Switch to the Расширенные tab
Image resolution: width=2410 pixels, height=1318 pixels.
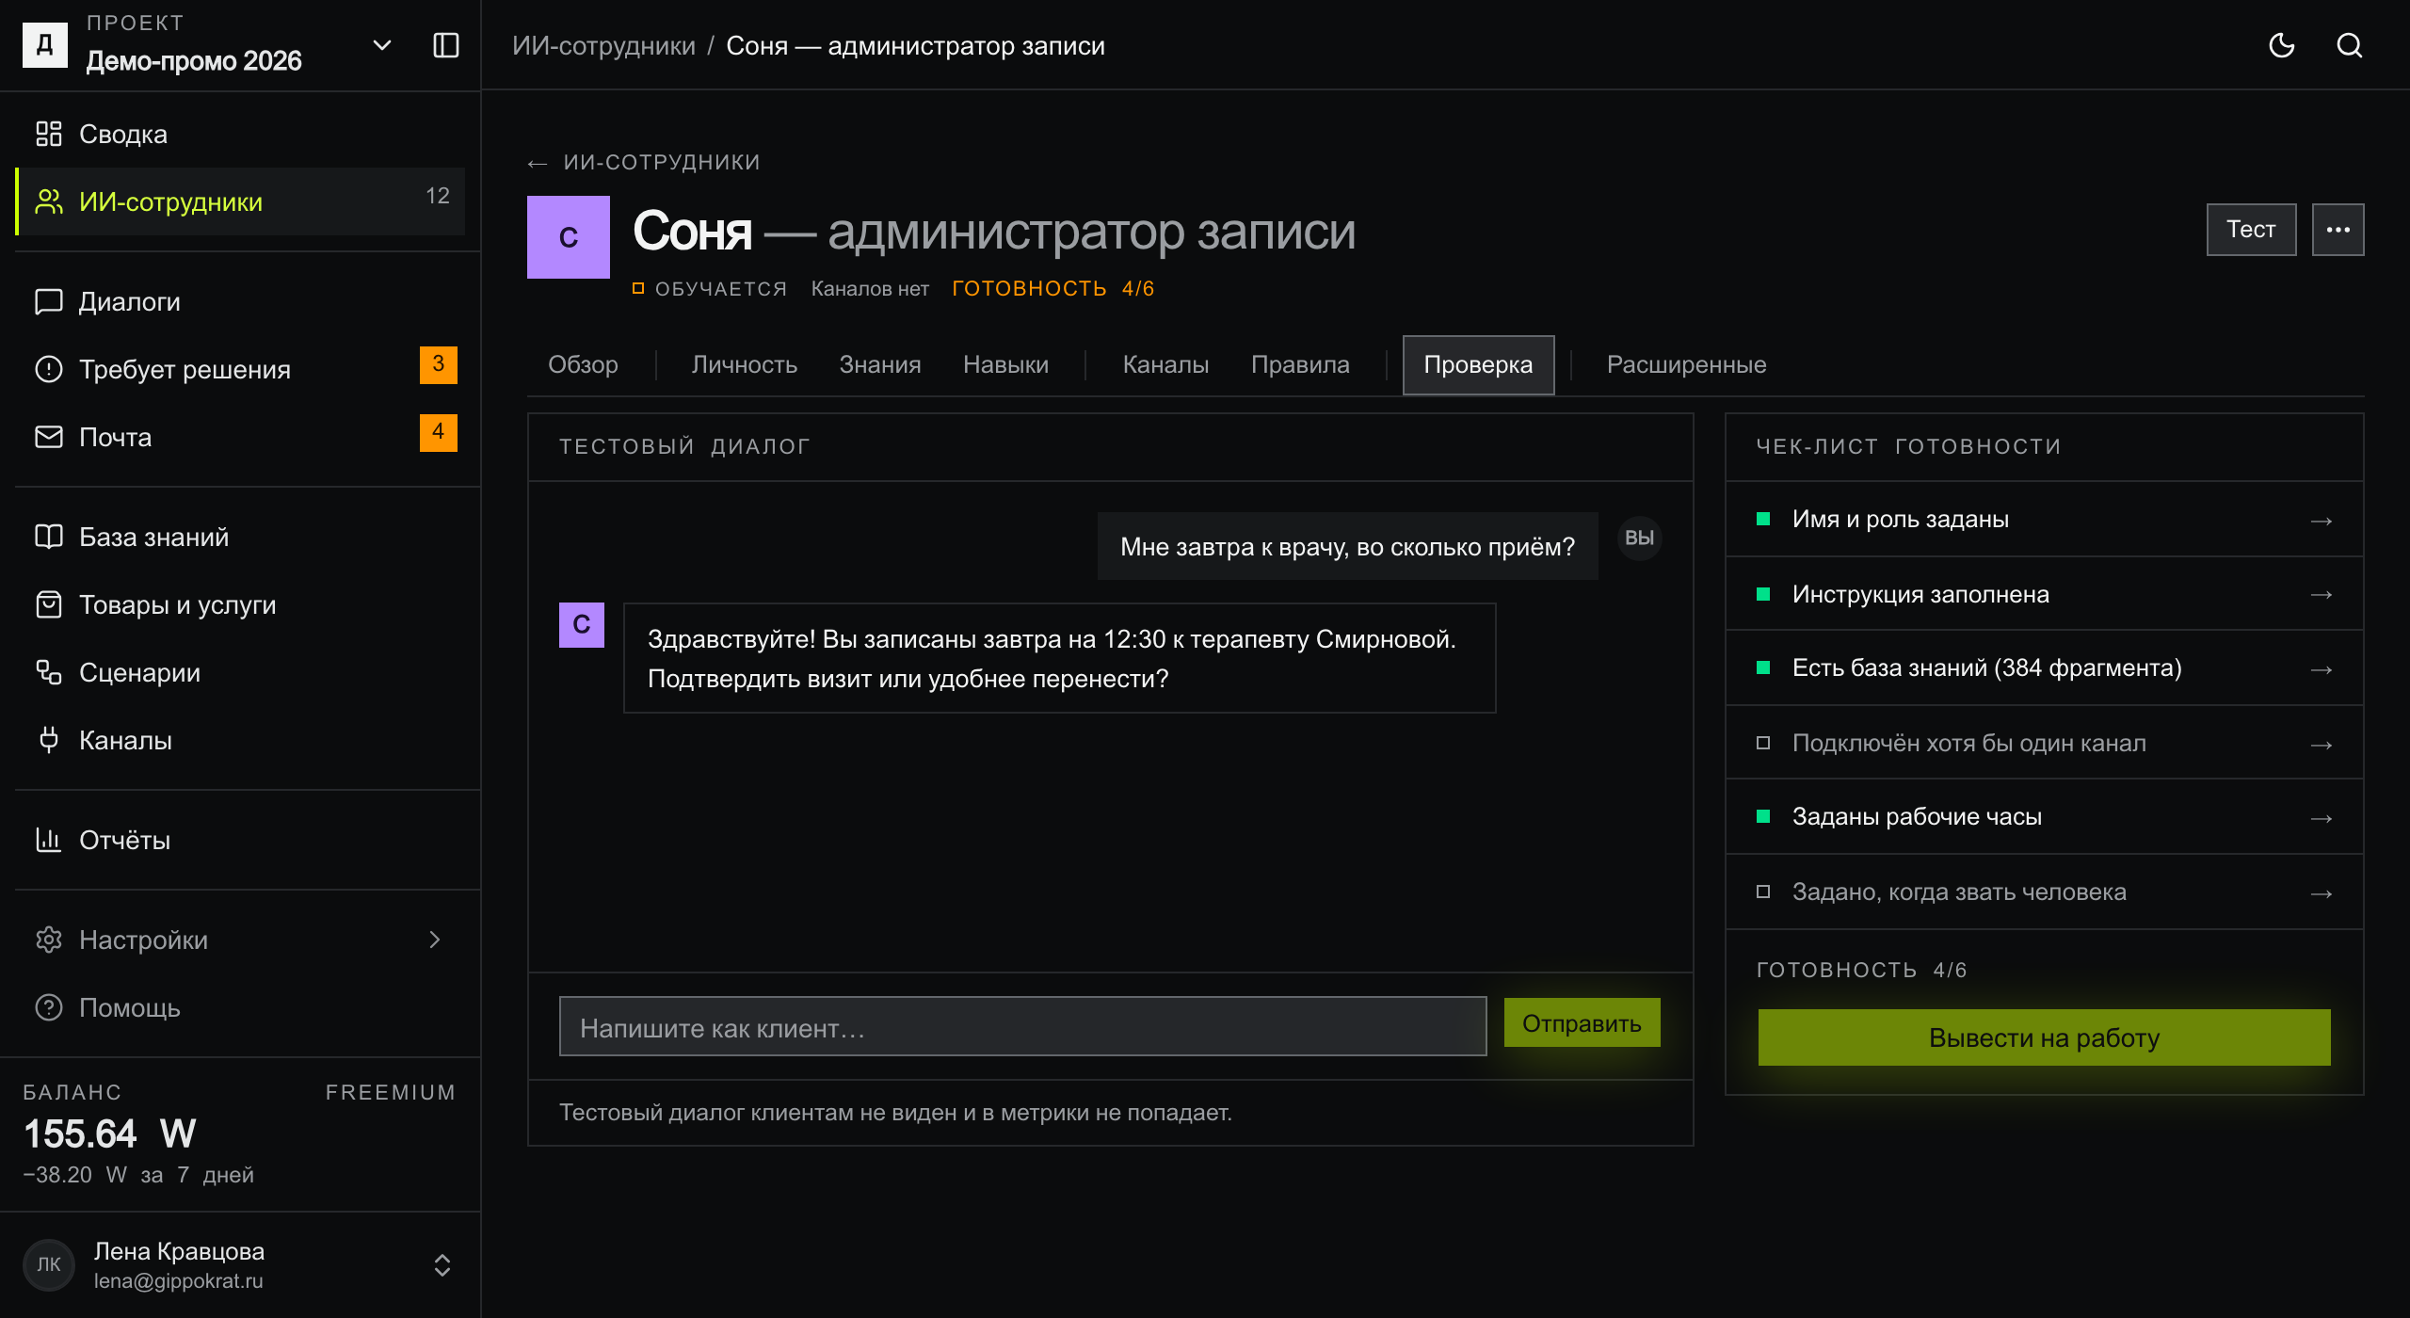[1686, 365]
